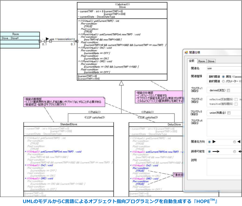Select left arrow 誘導可能性 radio button
Viewport: 242px width, 206px height.
pos(235,152)
